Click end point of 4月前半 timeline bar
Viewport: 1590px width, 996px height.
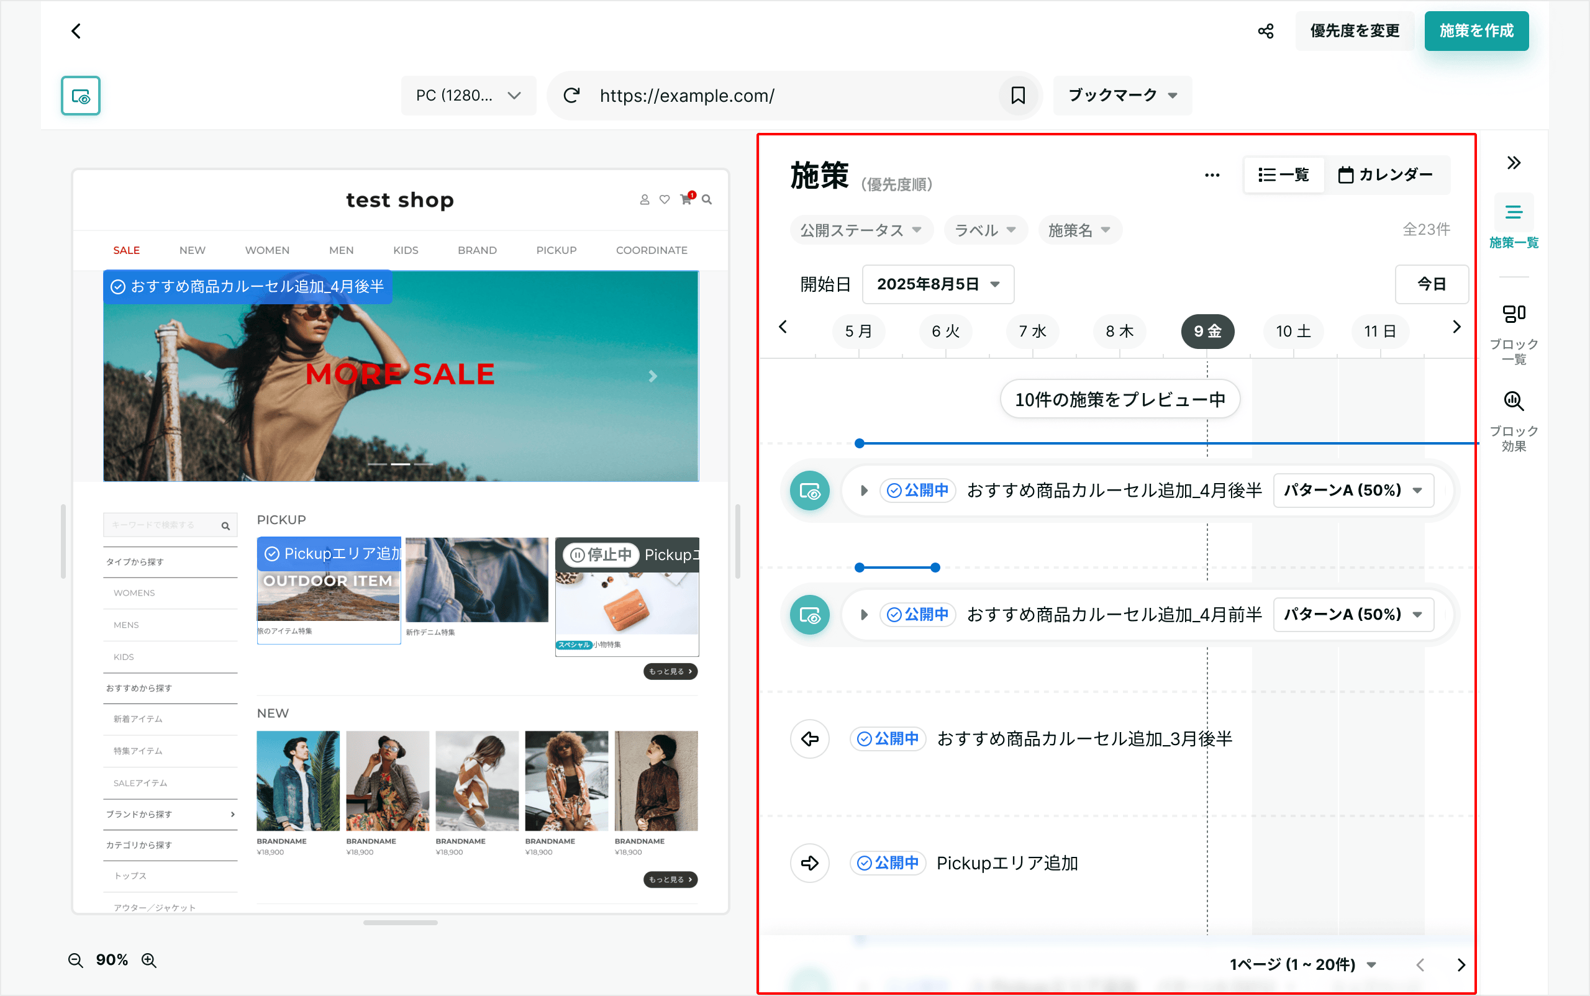click(934, 567)
